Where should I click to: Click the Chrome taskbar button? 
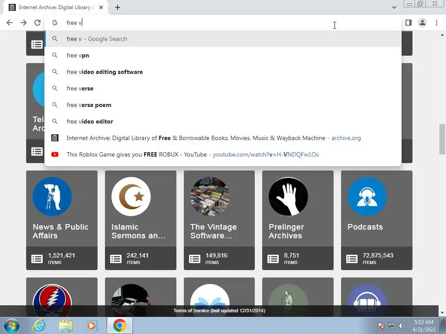(120, 325)
